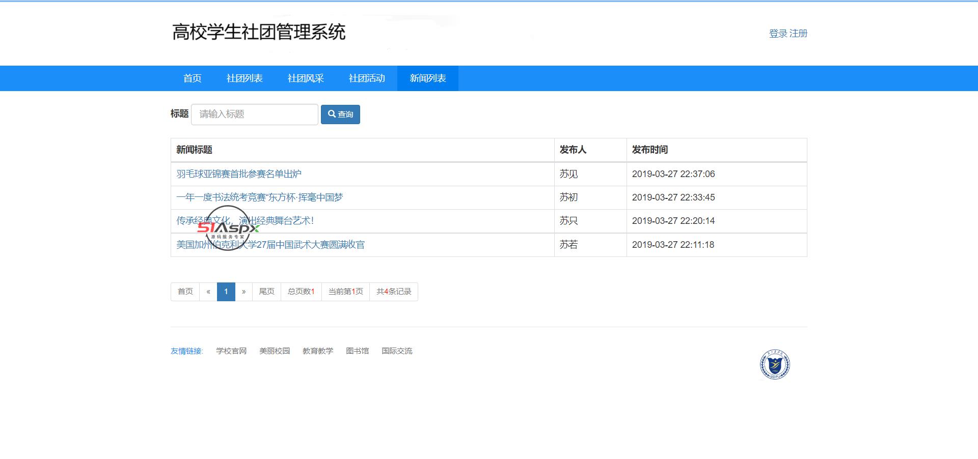This screenshot has width=978, height=459.
Task: Go to the 社团风采 tab
Action: click(306, 78)
